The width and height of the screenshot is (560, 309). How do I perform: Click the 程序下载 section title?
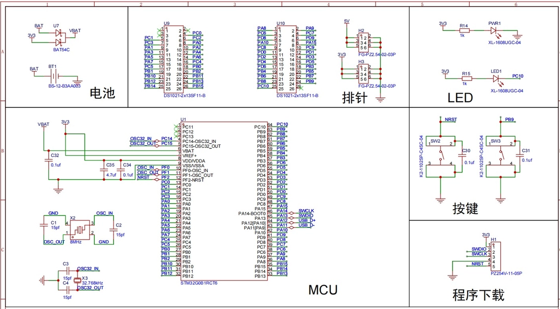point(478,295)
